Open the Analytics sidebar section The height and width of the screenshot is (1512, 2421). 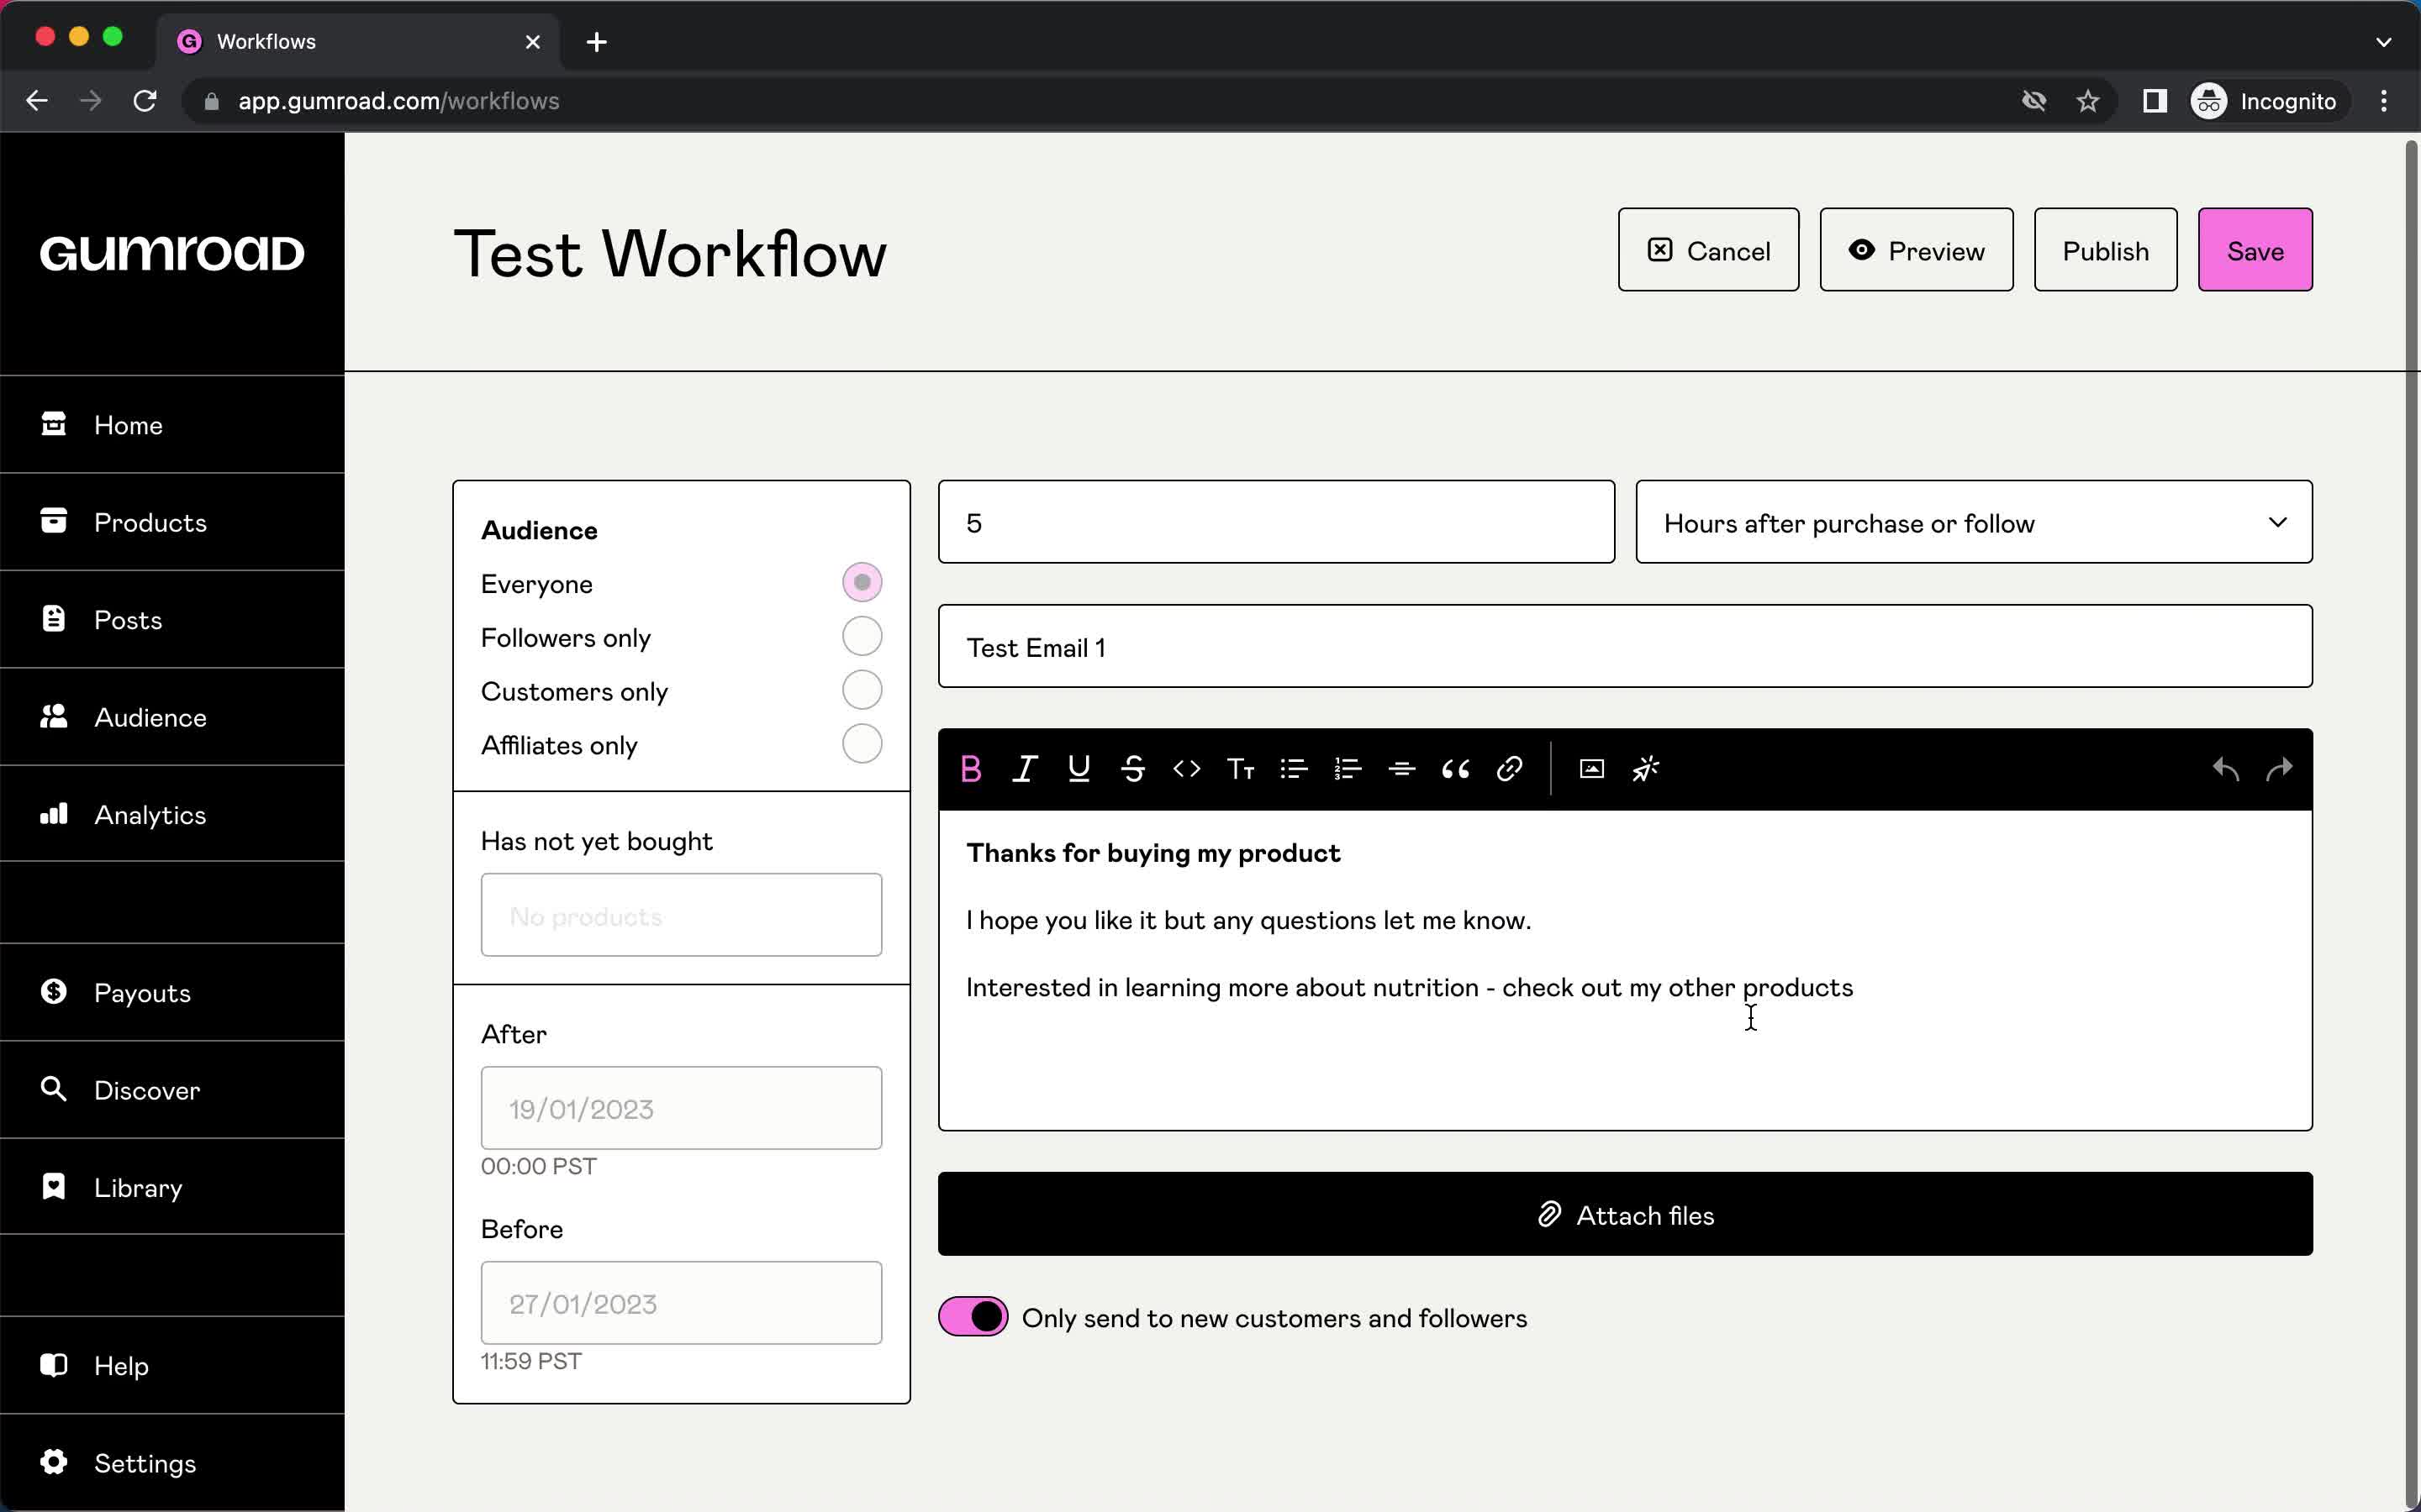pyautogui.click(x=150, y=813)
